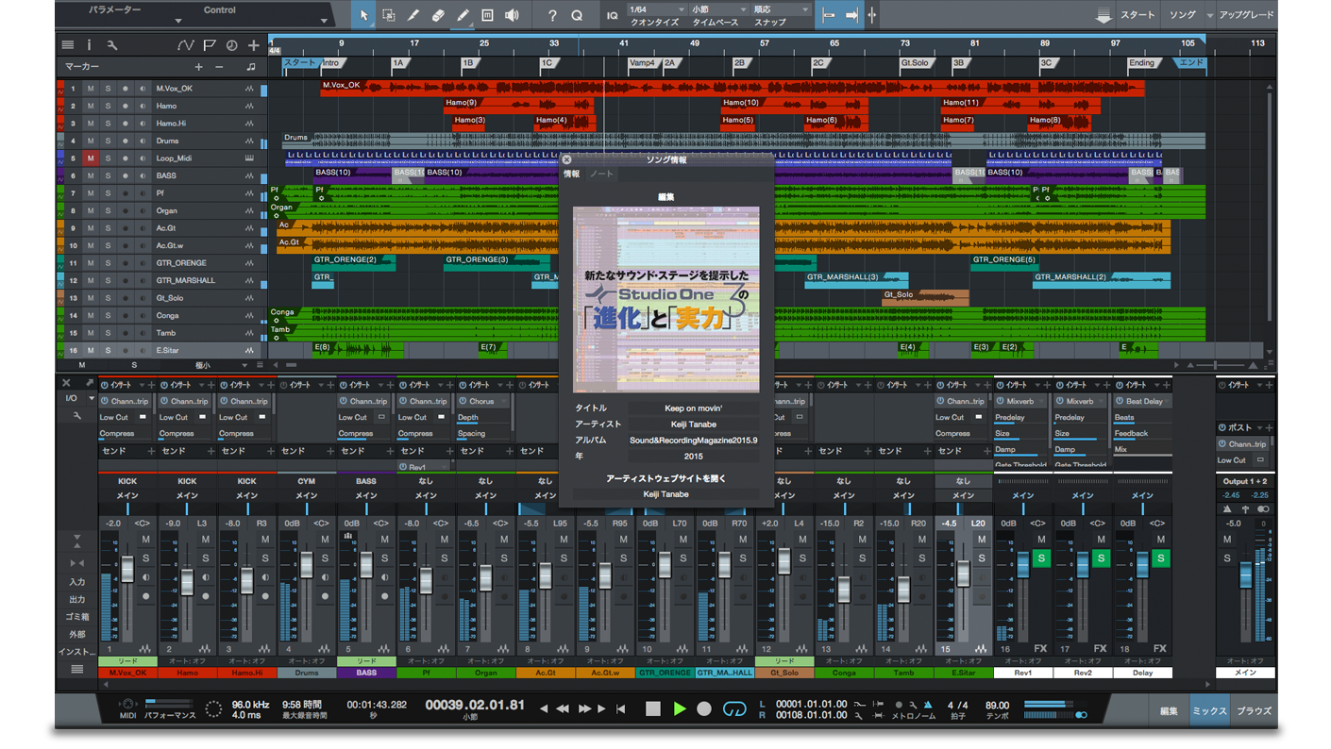
Task: Switch to the ノート tab in song info
Action: point(601,175)
